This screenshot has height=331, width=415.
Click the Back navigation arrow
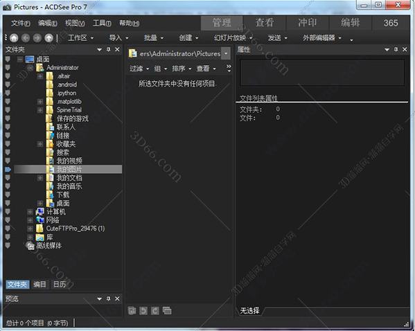tap(26, 38)
